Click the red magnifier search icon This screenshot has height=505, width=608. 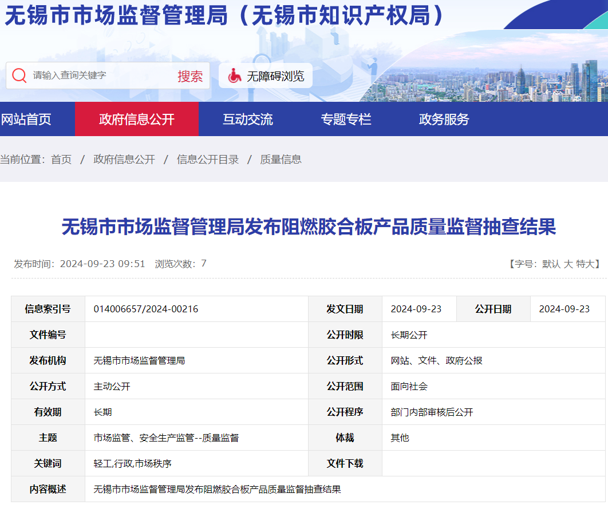[x=19, y=75]
